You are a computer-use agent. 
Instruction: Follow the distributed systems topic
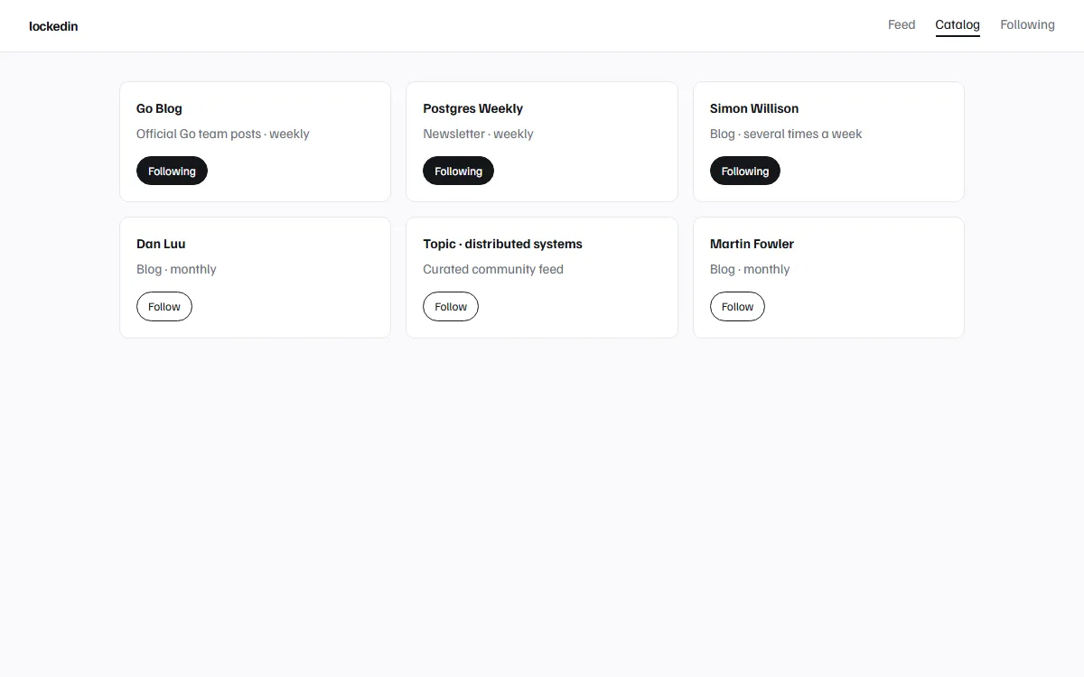[x=451, y=306]
